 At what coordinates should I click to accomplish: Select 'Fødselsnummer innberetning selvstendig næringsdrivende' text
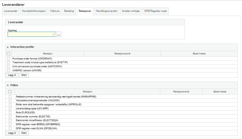tap(48, 96)
